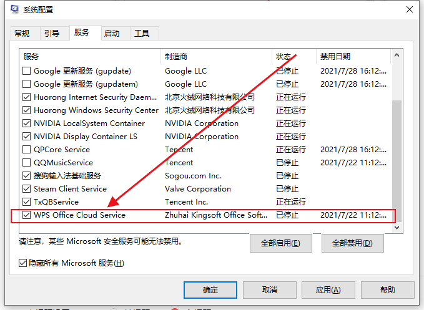The width and height of the screenshot is (424, 310).
Task: Enable the Google 更新服务 (gupdate) checkbox
Action: click(26, 71)
